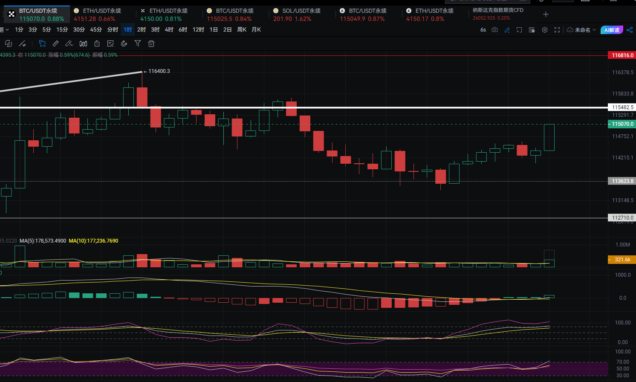Select the ruler measurement tool
Screen dimensions: 636x382
tap(55, 43)
